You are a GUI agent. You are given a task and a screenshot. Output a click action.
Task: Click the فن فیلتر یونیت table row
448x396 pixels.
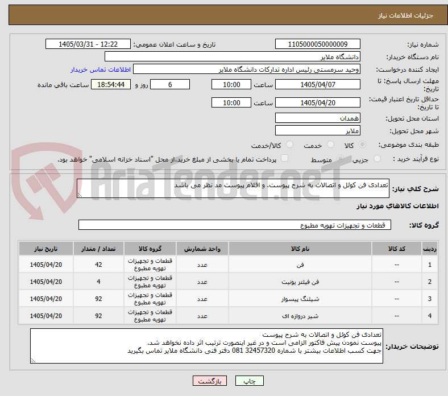[229, 282]
